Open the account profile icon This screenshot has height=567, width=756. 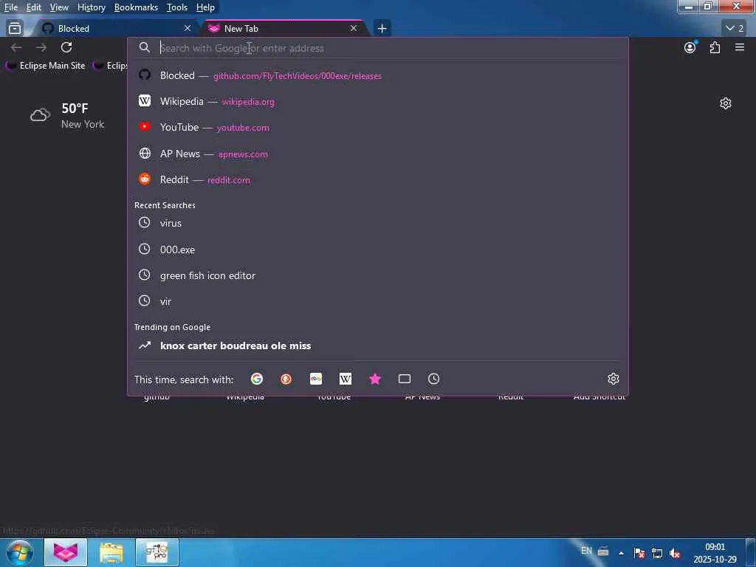pos(690,47)
